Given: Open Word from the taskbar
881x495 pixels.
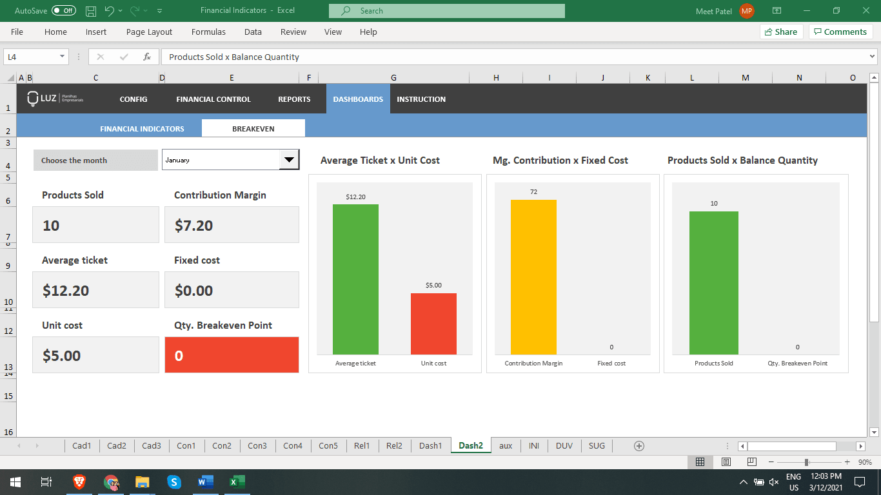Looking at the screenshot, I should 206,481.
